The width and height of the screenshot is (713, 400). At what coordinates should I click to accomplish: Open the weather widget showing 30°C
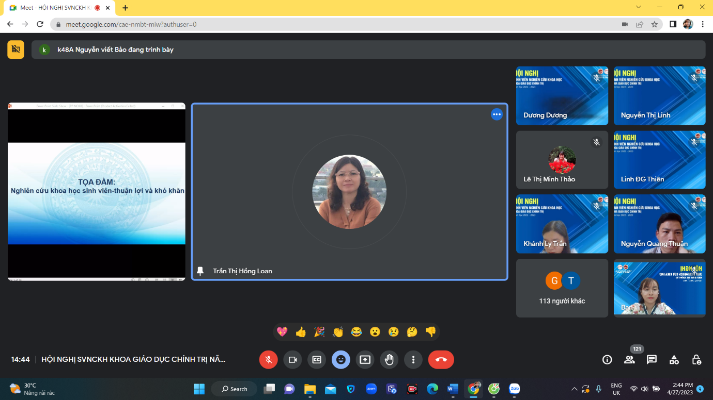click(x=32, y=389)
